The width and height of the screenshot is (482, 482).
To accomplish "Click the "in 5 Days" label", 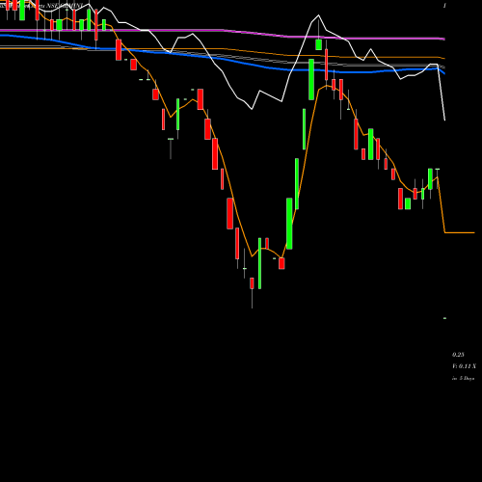I will (463, 379).
